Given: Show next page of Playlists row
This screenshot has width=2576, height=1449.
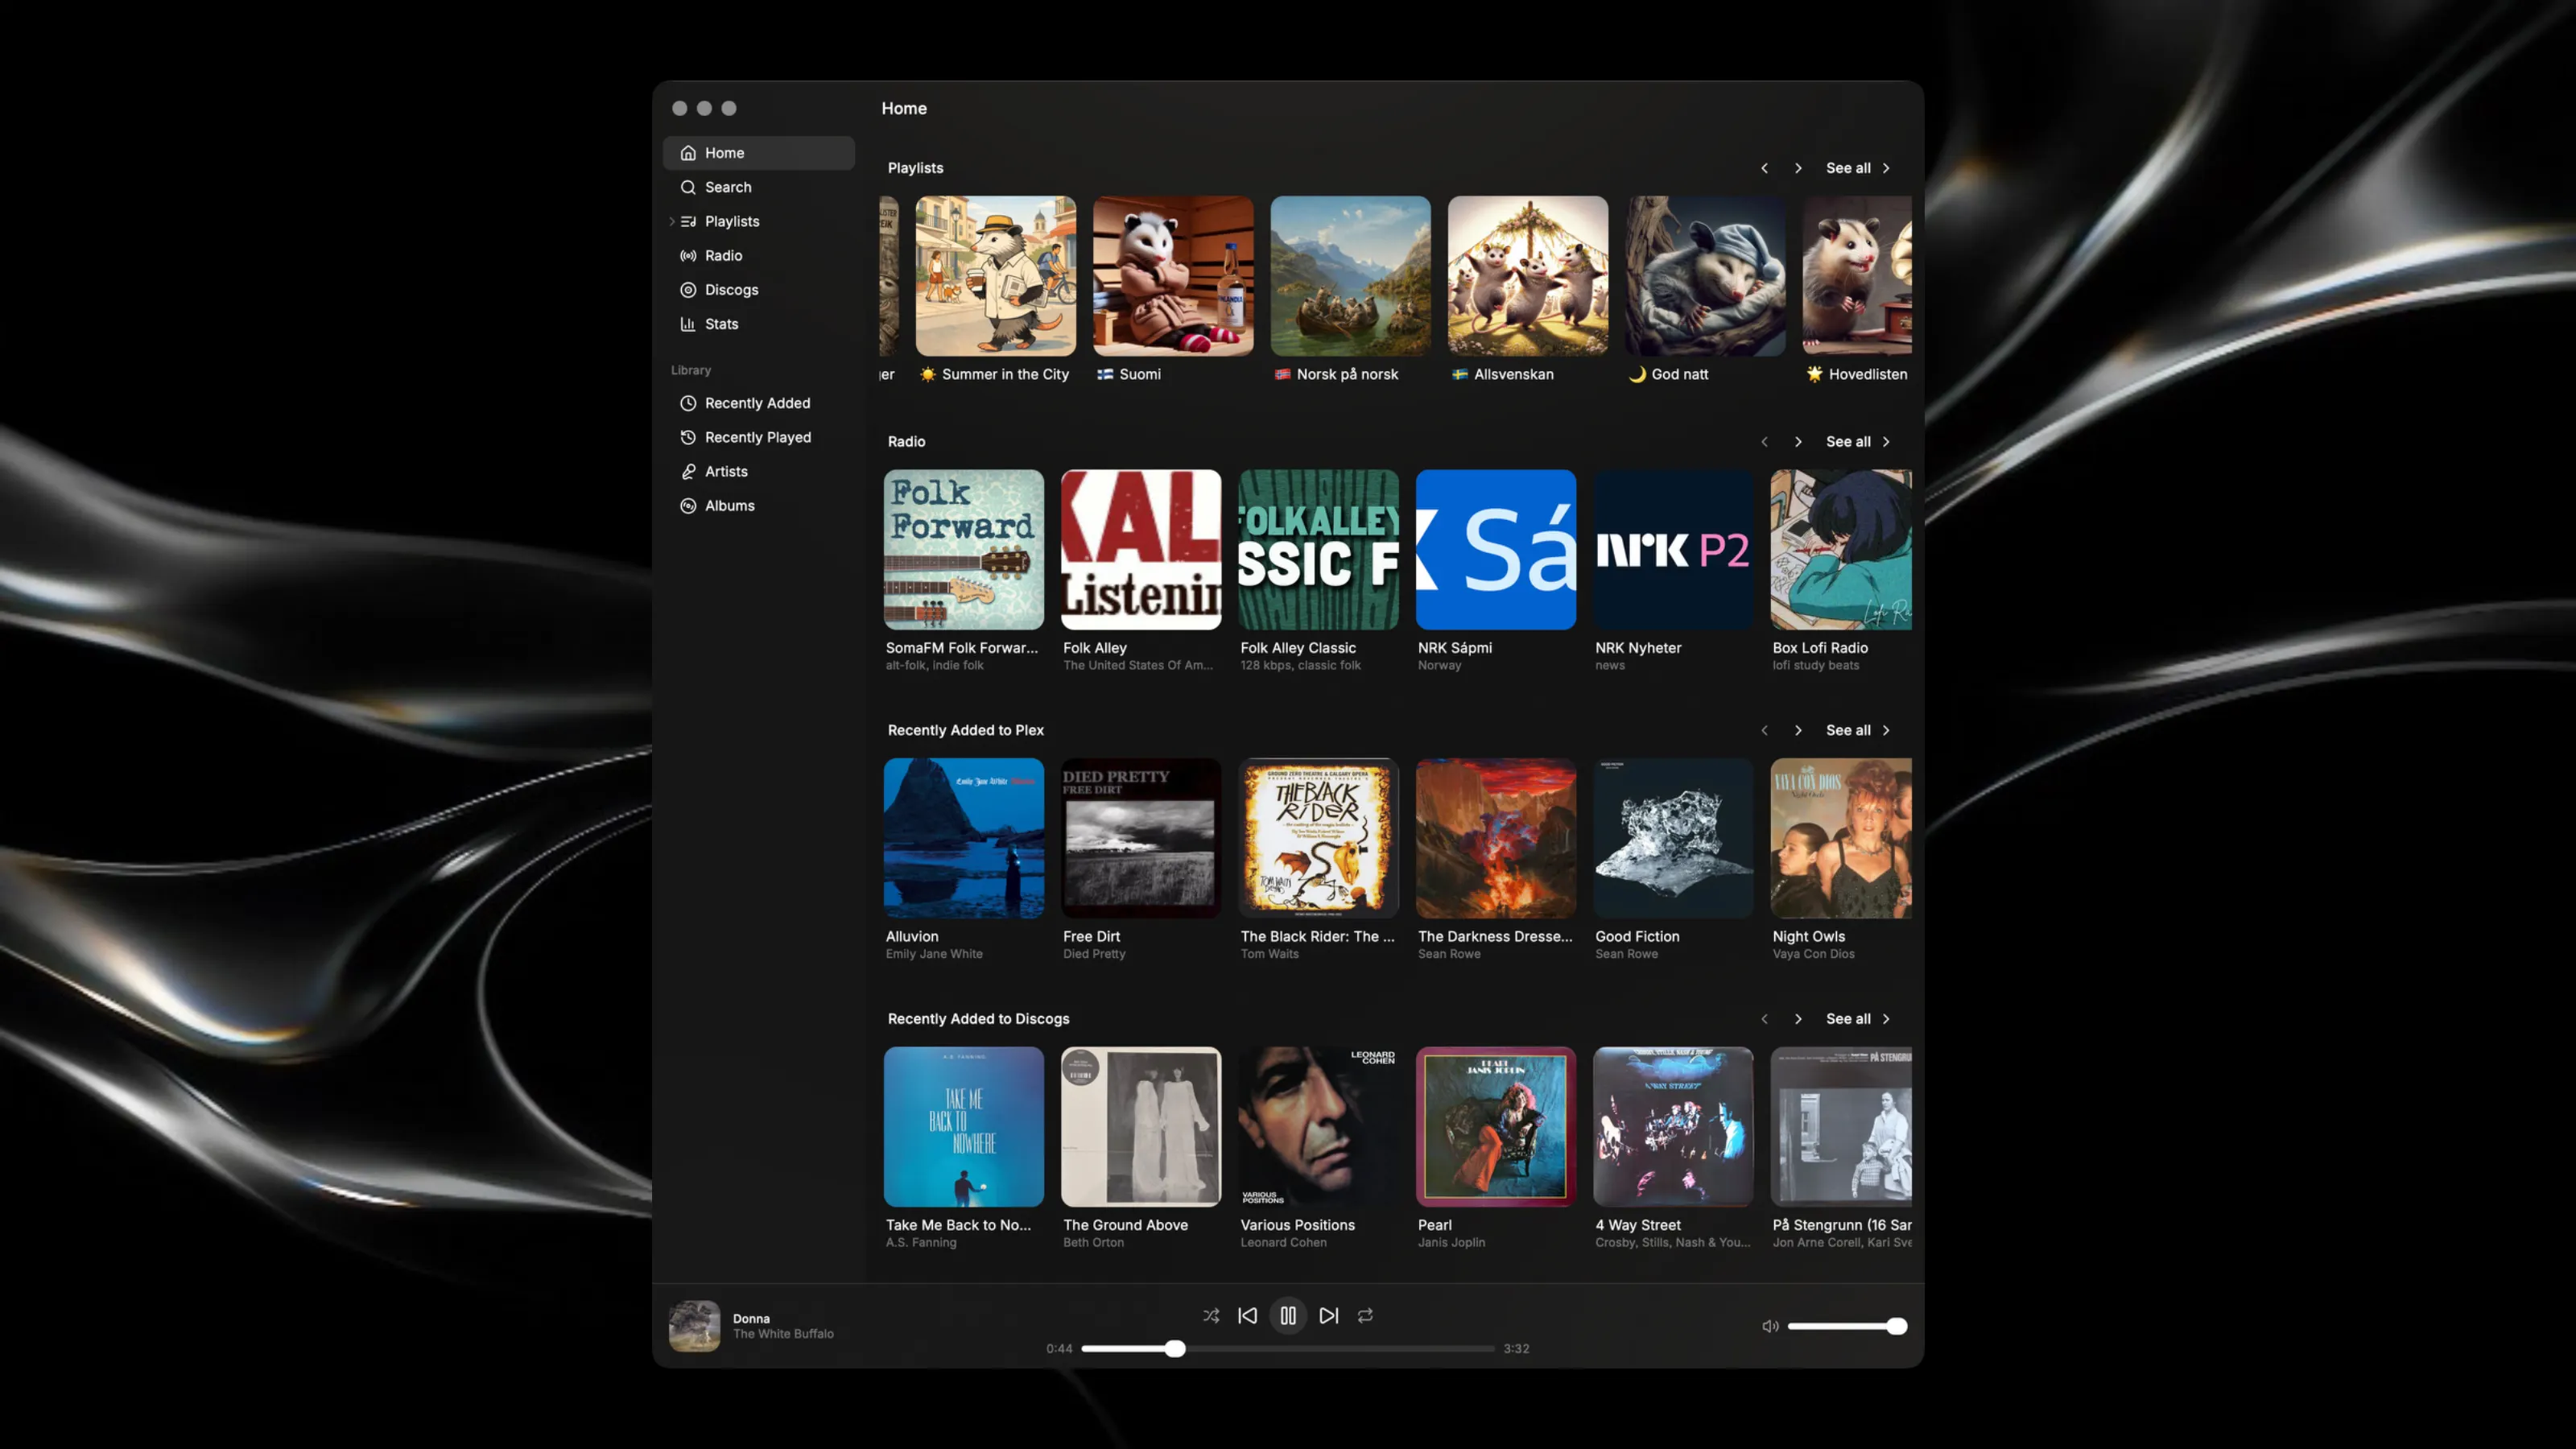Looking at the screenshot, I should [1798, 168].
